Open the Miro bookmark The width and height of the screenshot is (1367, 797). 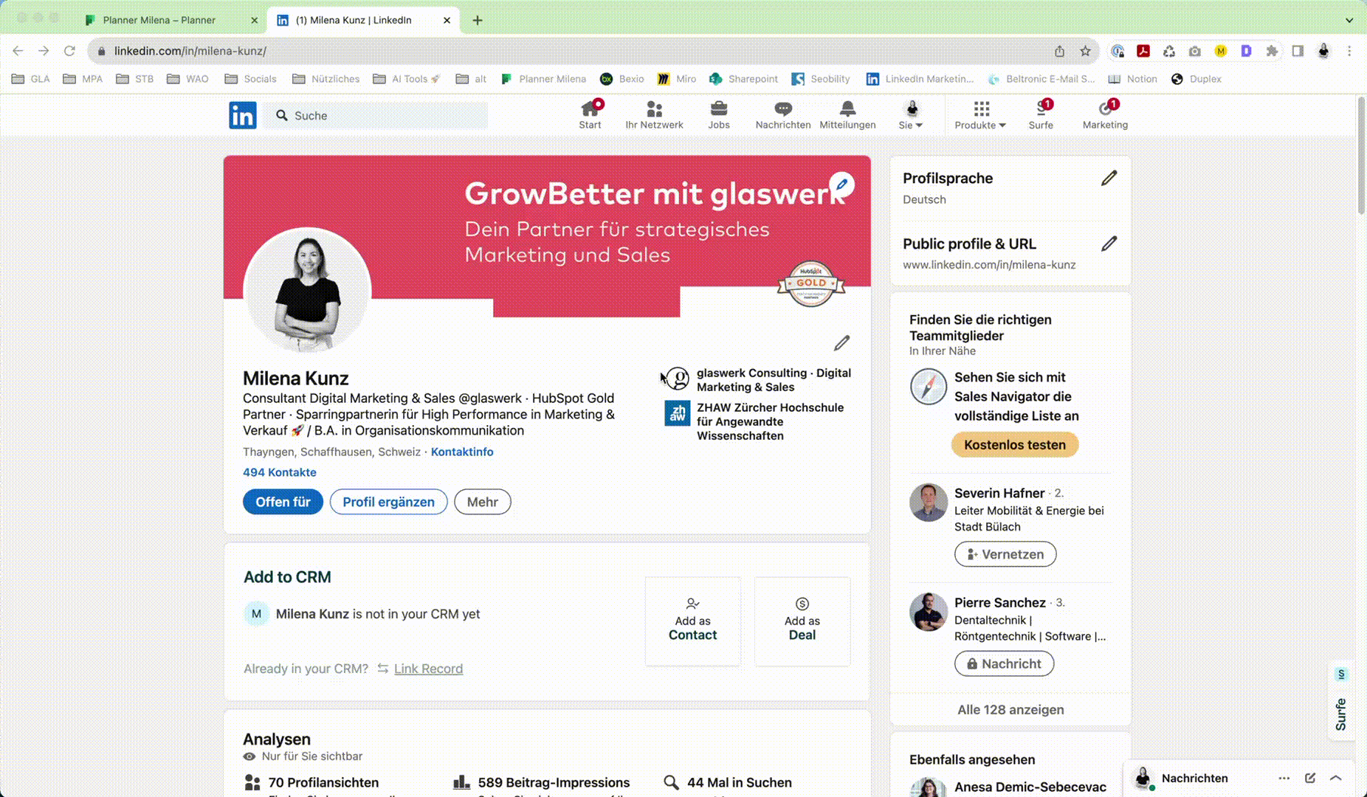[x=677, y=79]
